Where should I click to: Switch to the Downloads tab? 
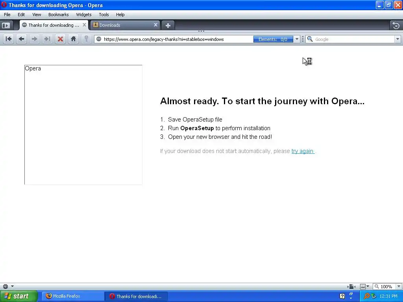[x=125, y=25]
